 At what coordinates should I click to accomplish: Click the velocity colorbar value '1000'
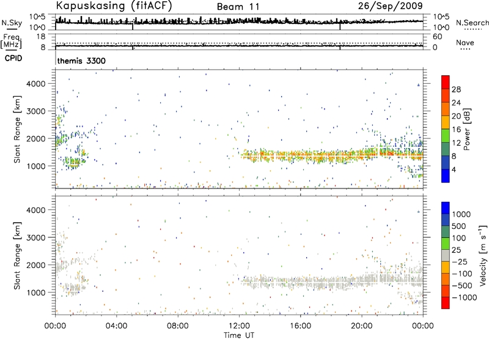coord(461,214)
